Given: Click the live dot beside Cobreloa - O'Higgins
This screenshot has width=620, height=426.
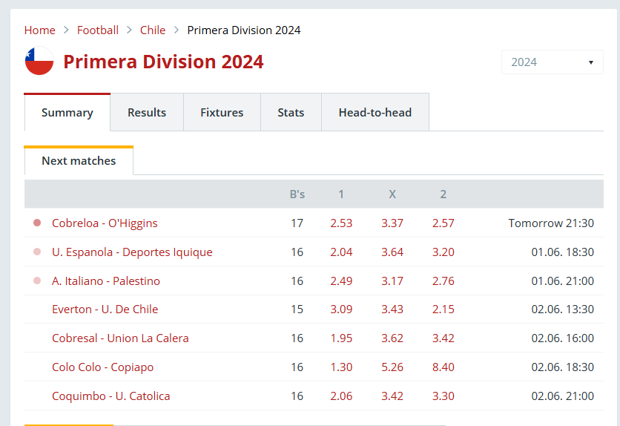Looking at the screenshot, I should tap(37, 223).
